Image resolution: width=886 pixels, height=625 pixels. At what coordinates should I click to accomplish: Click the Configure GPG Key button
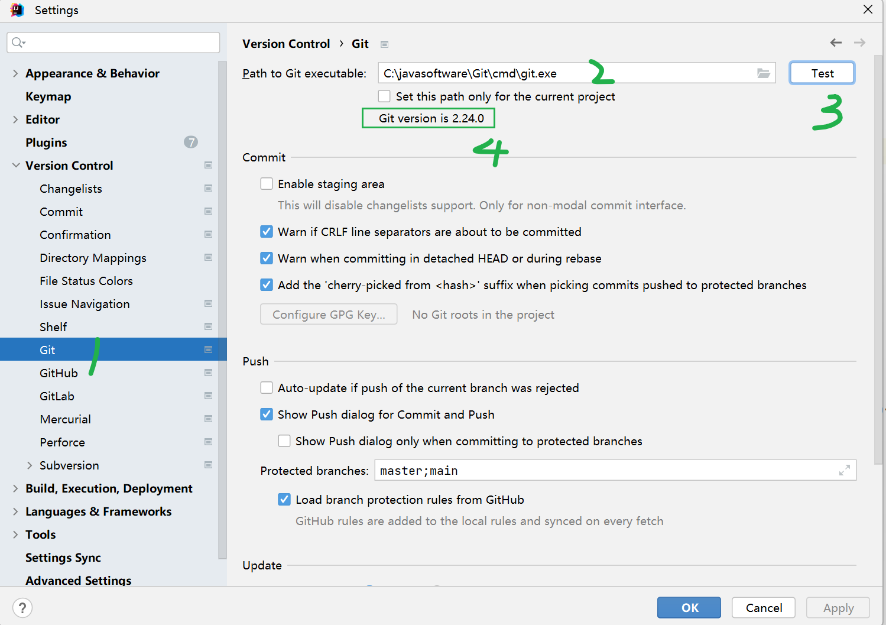pyautogui.click(x=329, y=315)
